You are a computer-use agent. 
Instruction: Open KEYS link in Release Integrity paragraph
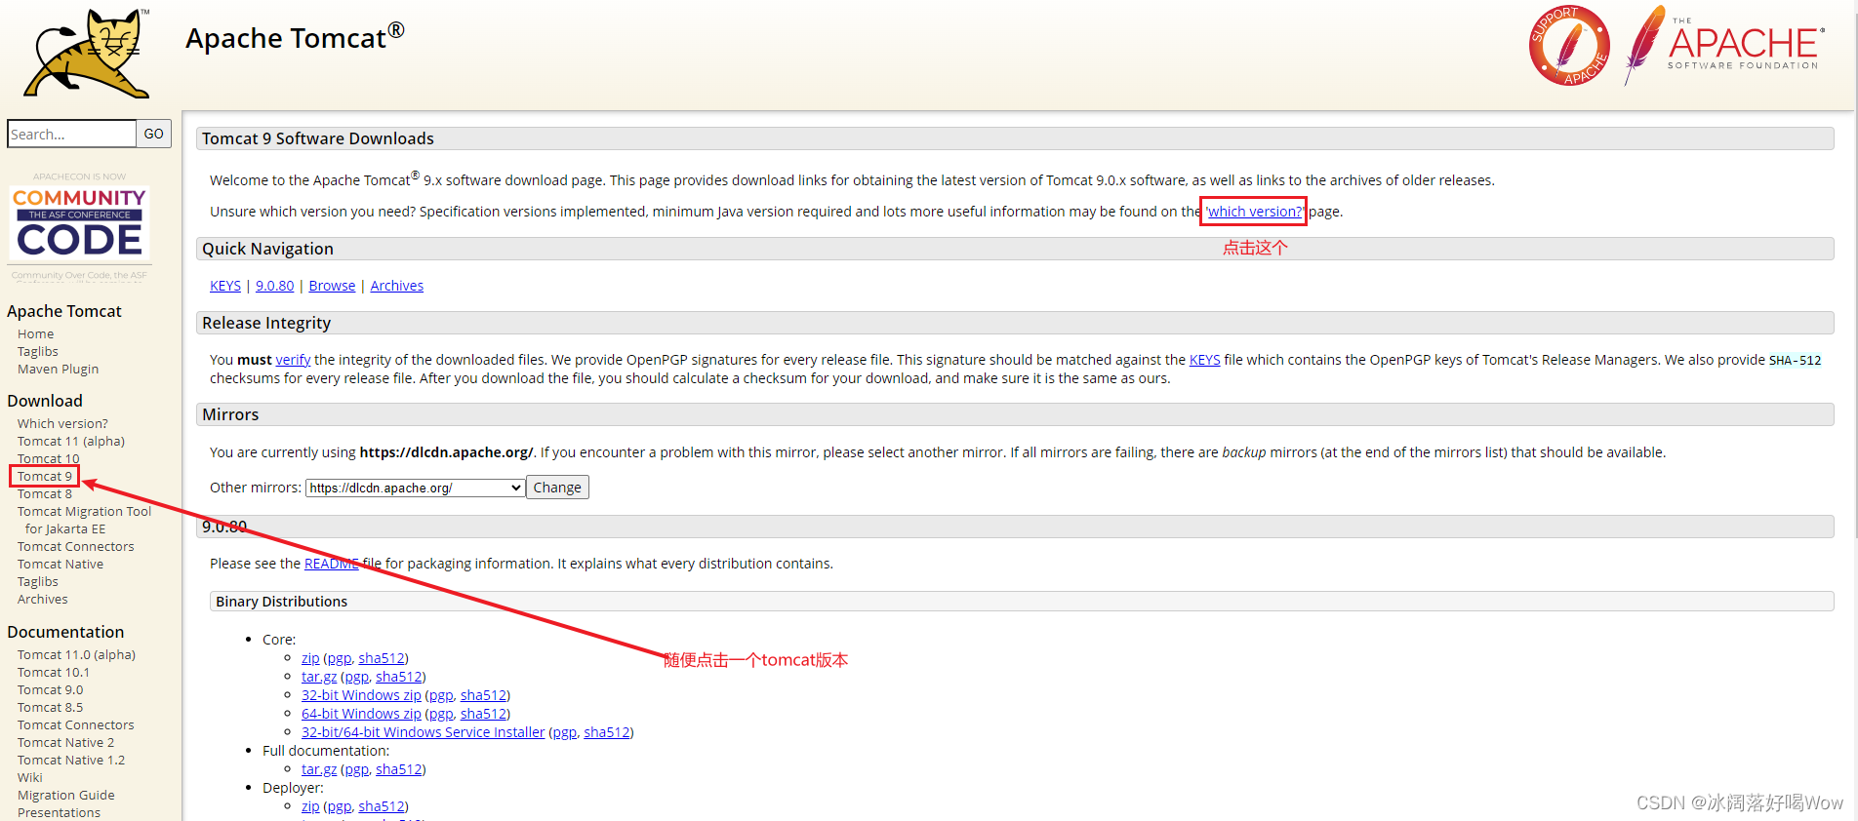[1204, 360]
